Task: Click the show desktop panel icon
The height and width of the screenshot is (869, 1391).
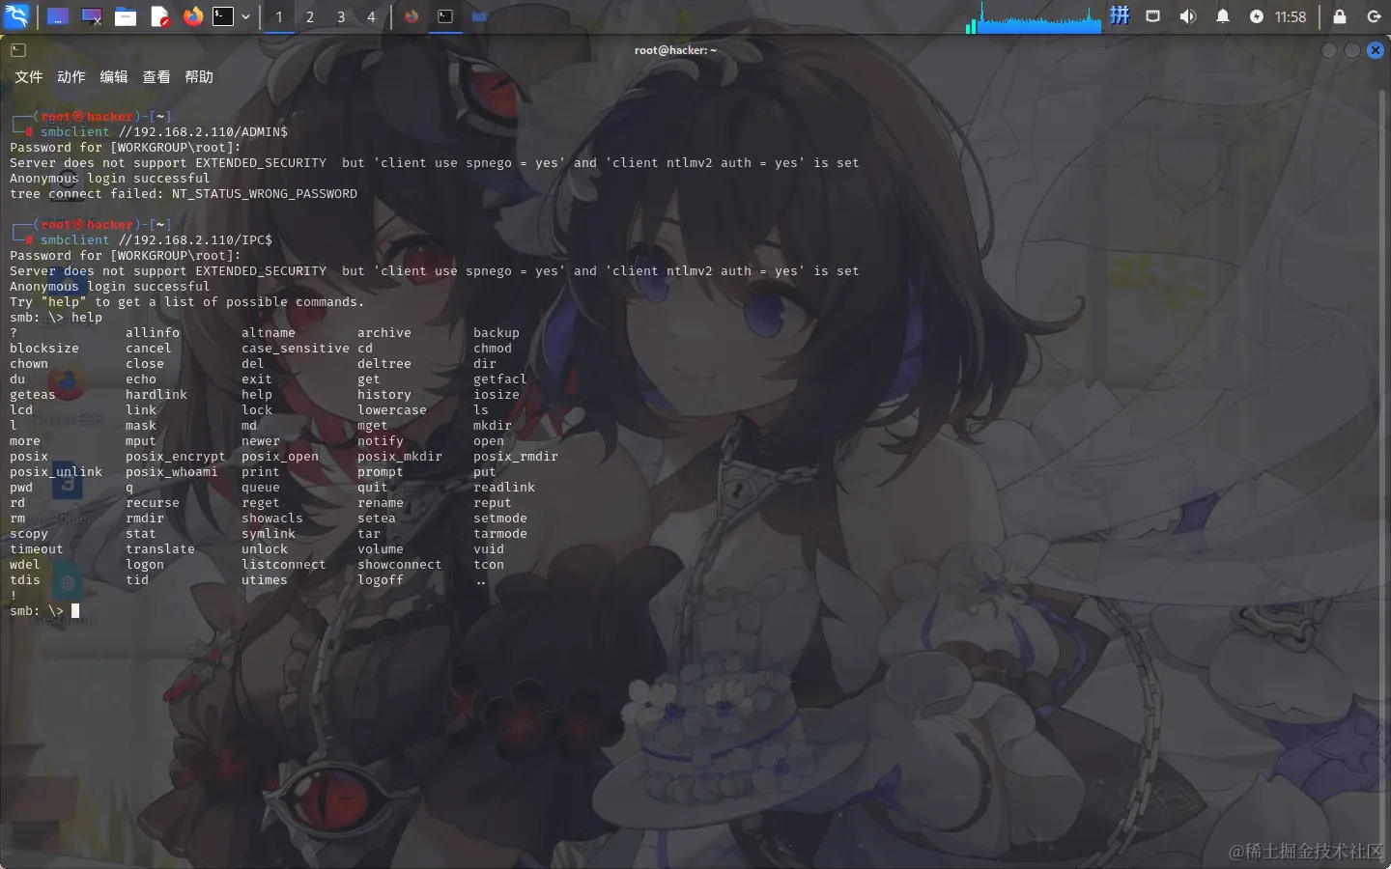Action: click(58, 16)
